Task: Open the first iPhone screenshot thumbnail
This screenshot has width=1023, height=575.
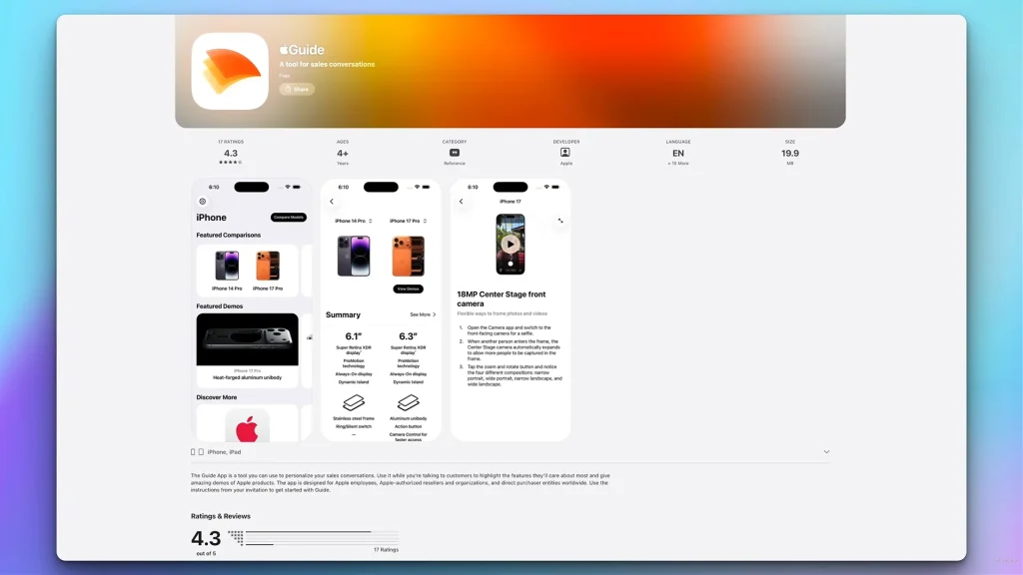Action: 251,310
